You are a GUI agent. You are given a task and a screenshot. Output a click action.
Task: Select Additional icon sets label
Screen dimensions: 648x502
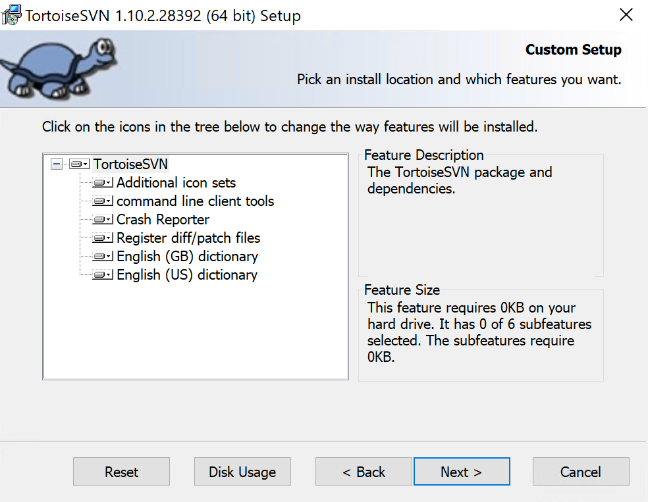[x=176, y=183]
